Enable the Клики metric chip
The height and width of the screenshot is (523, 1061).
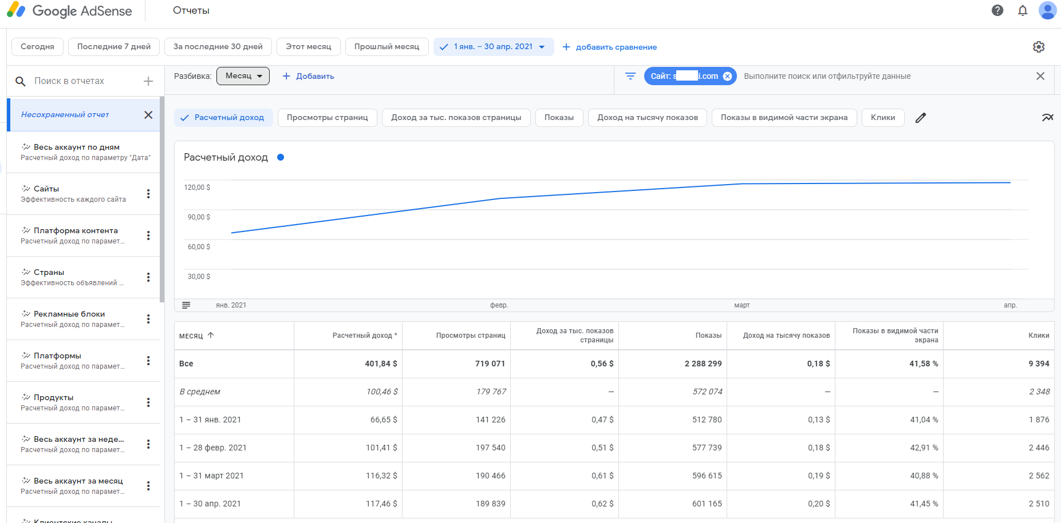point(882,118)
